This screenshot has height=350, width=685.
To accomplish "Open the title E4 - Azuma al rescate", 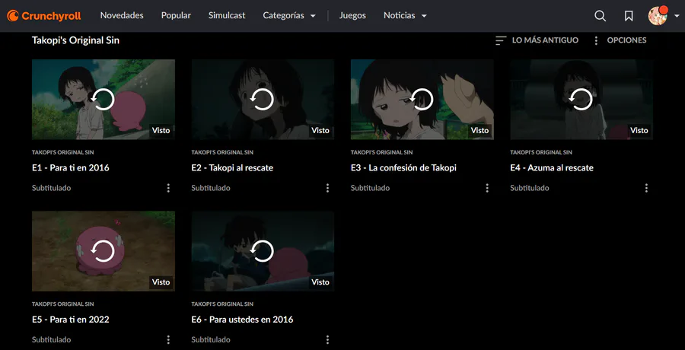I will point(552,168).
